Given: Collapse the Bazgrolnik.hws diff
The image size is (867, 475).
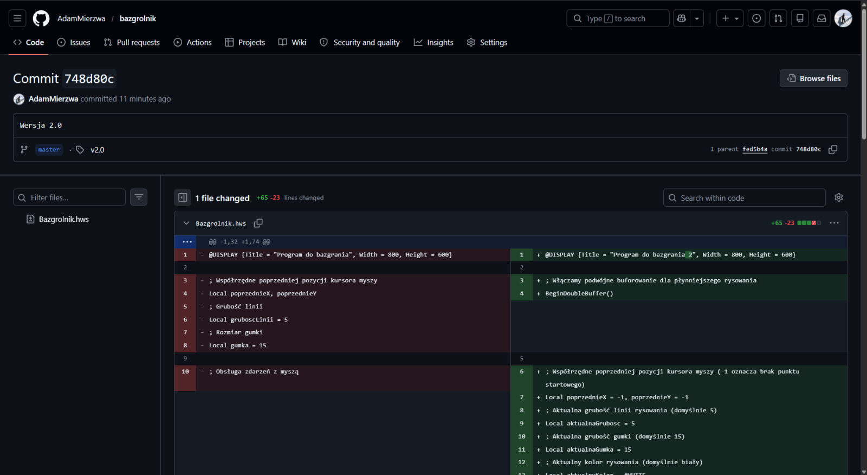Looking at the screenshot, I should 186,223.
